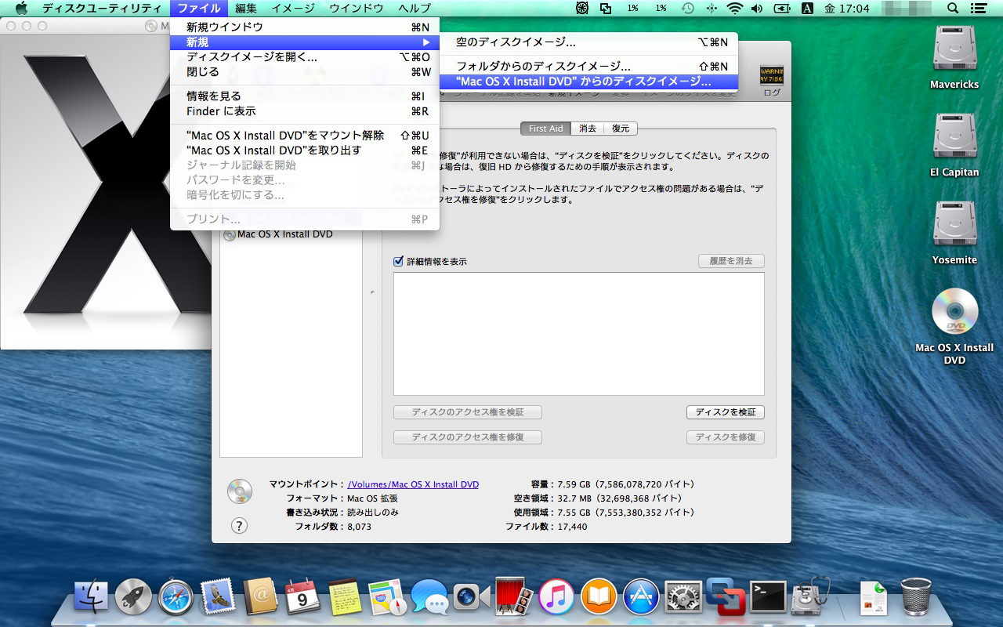1003x627 pixels.
Task: Click inside the detail log text area
Action: 579,334
